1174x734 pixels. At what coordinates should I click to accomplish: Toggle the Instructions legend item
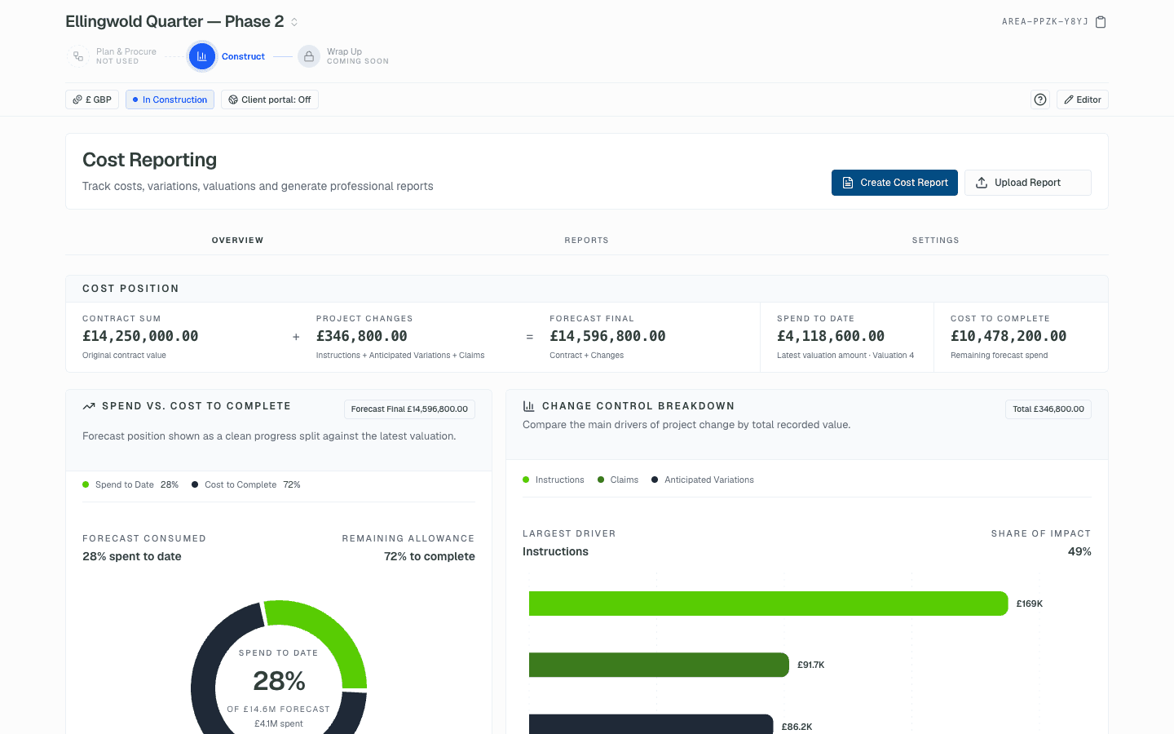click(x=554, y=480)
